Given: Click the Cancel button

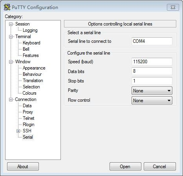Looking at the screenshot, I should coord(160,167).
